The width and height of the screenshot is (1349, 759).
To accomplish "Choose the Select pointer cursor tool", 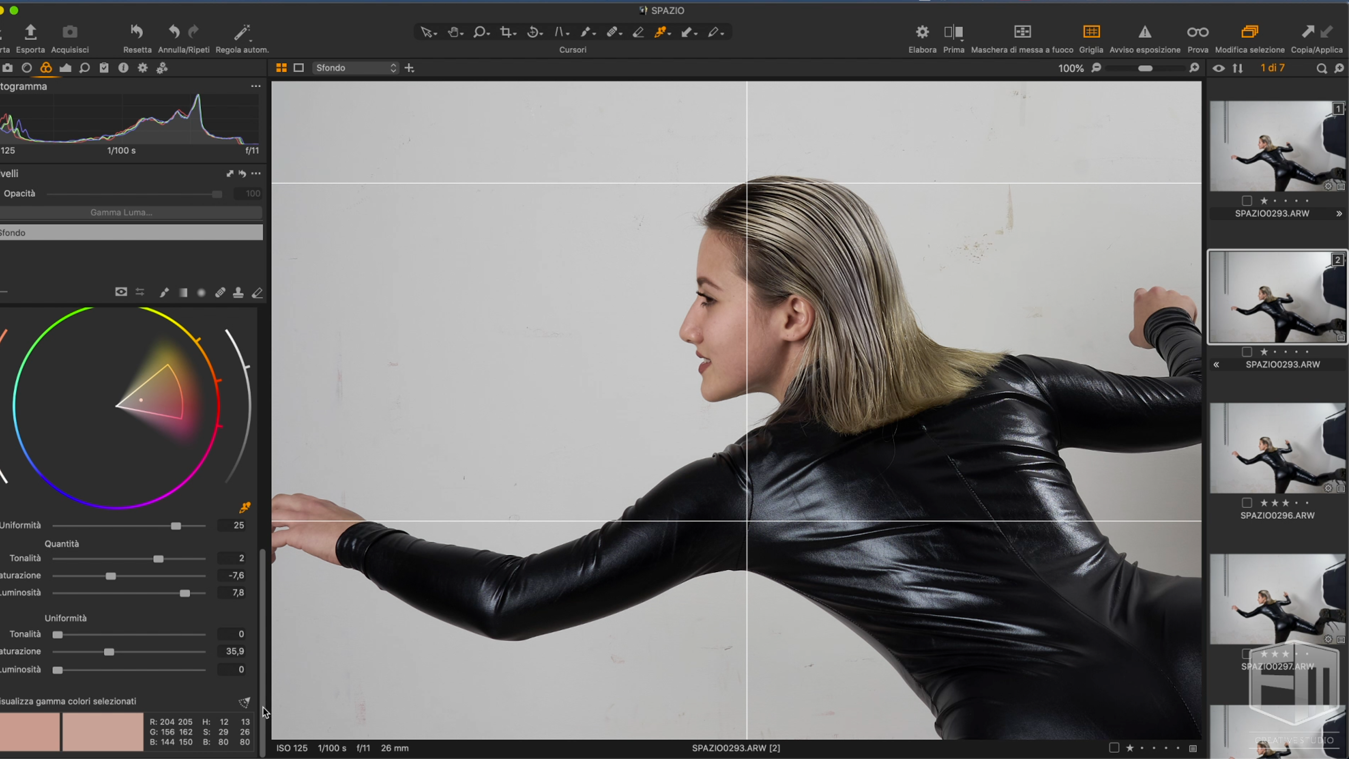I will coord(426,32).
